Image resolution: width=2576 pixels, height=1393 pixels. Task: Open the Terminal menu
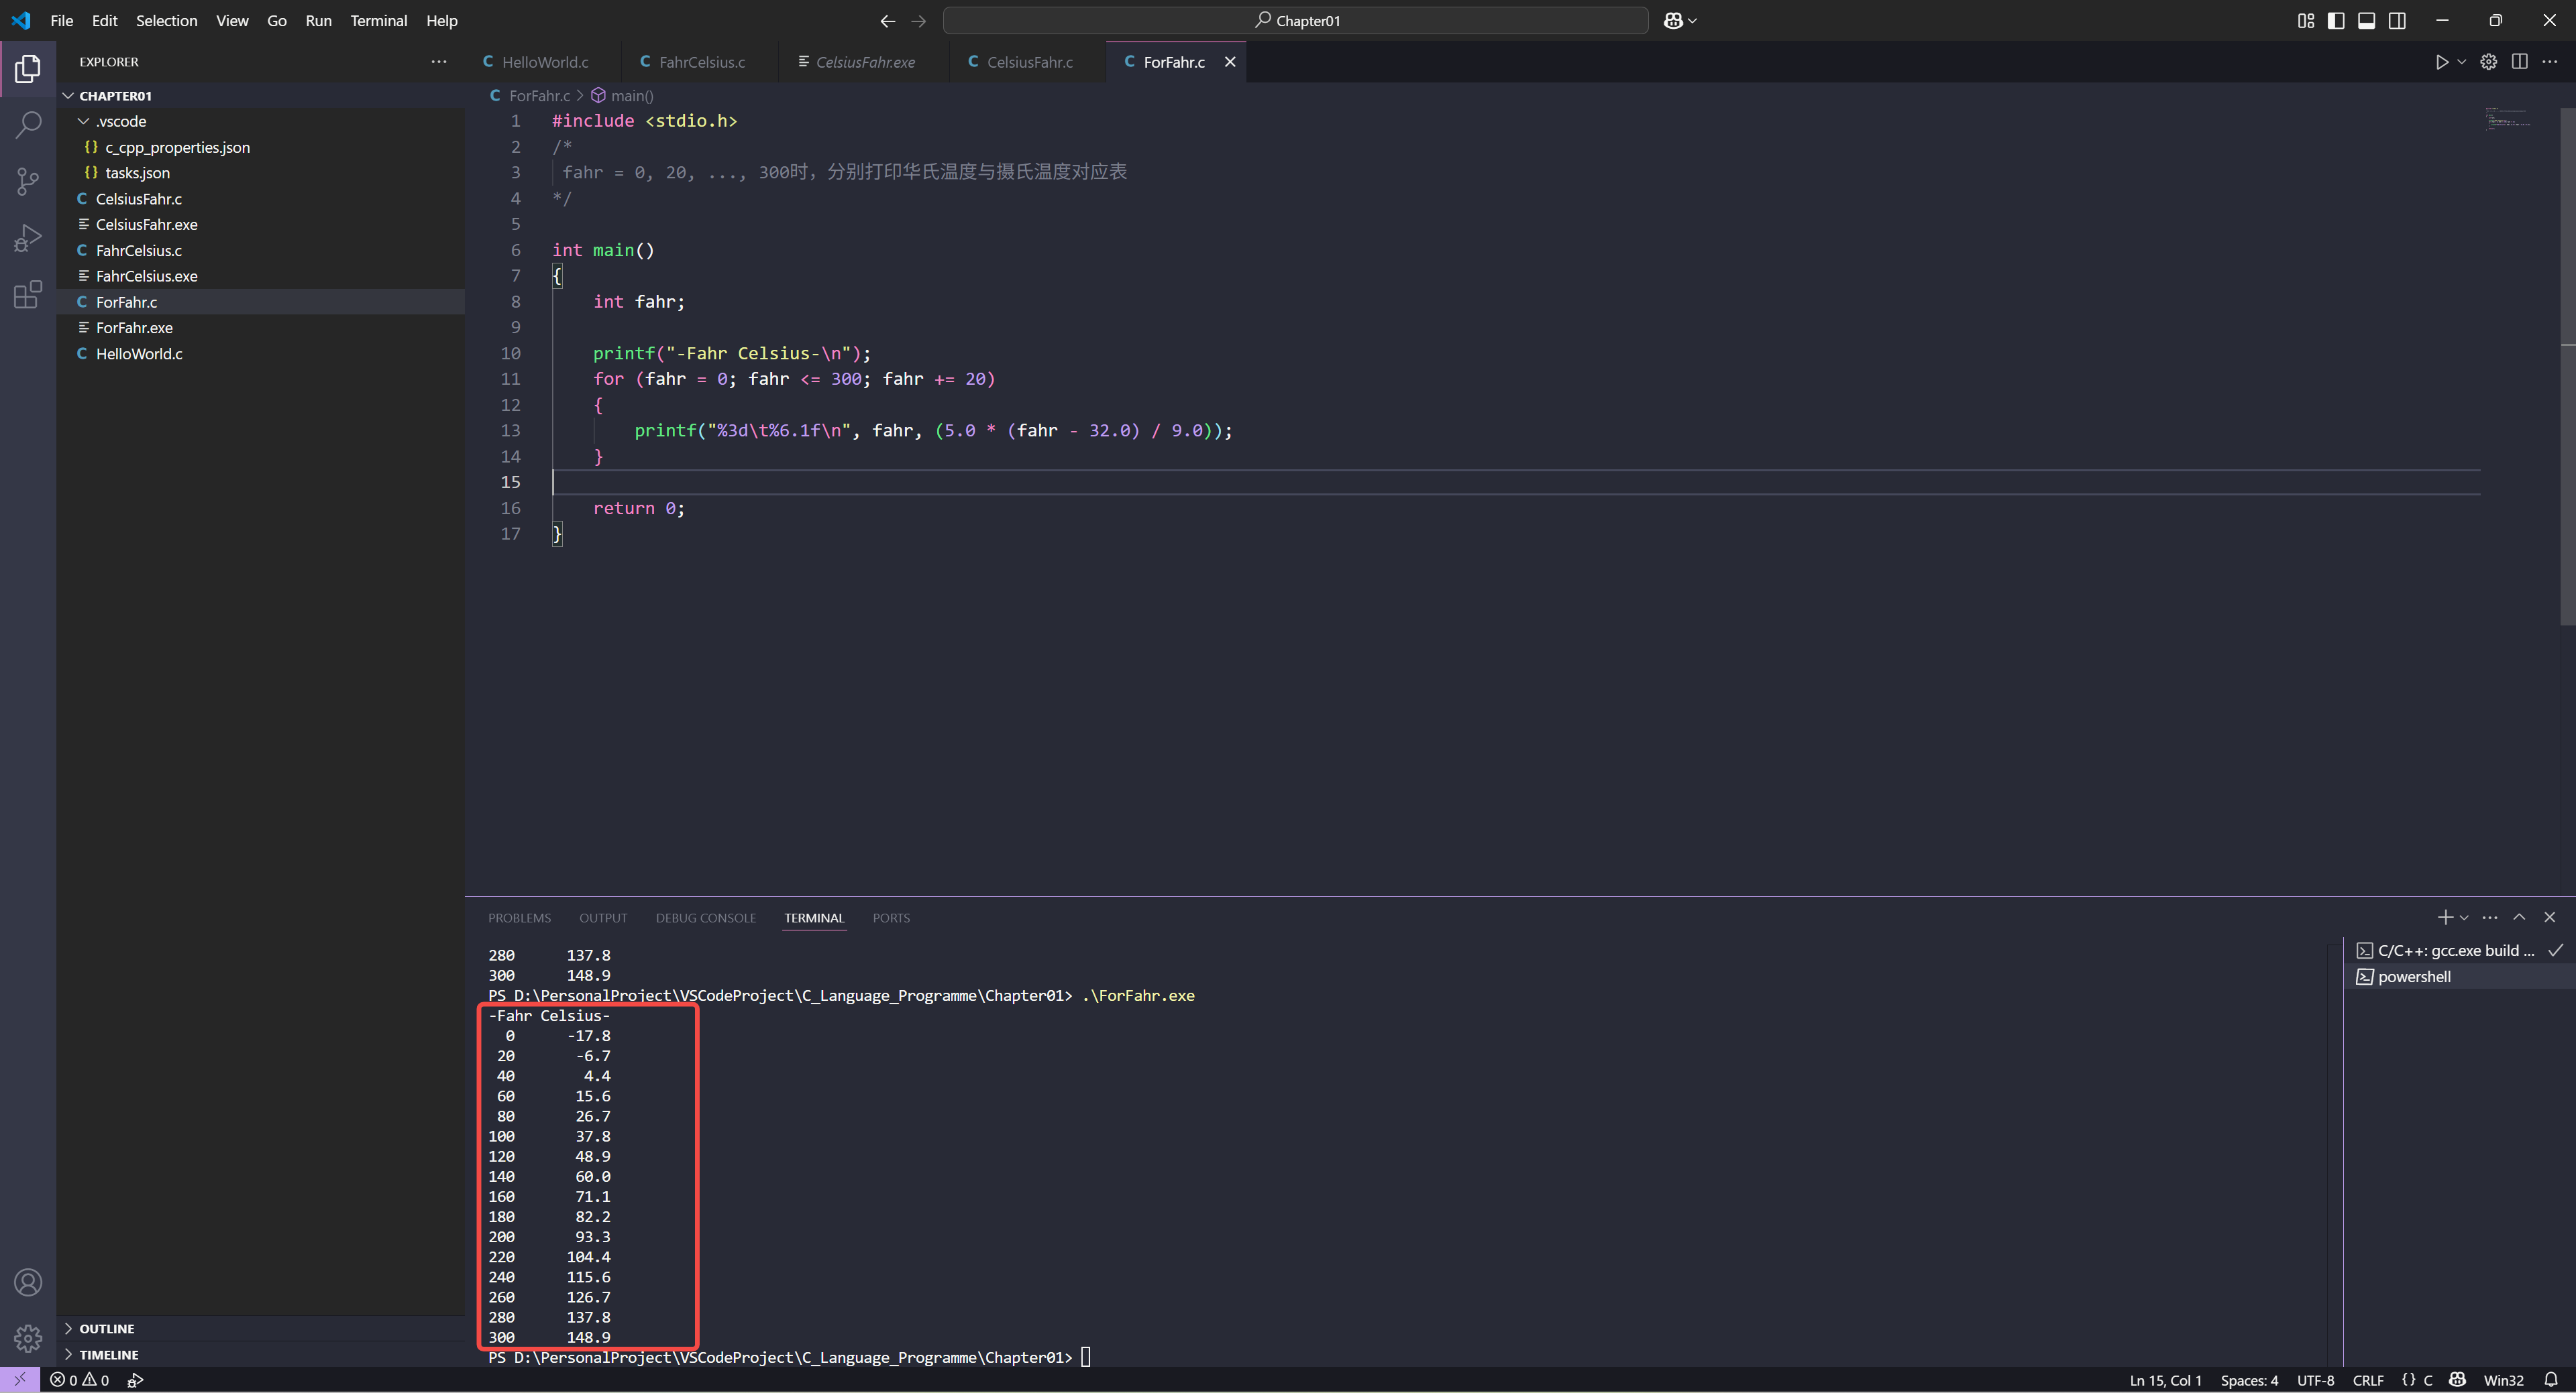378,21
